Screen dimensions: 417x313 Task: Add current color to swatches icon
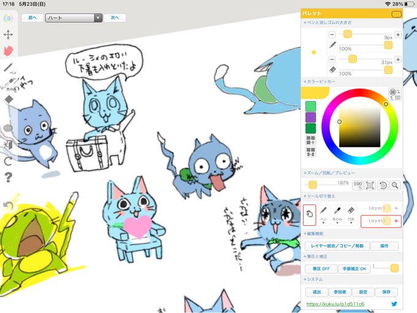(311, 141)
